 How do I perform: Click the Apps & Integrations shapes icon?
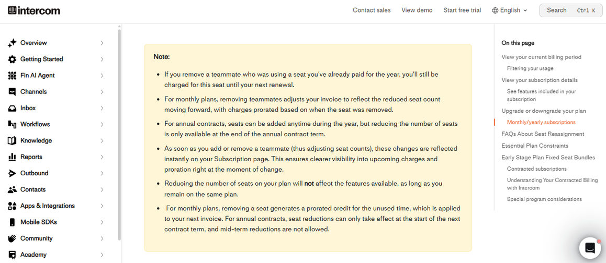[13, 206]
